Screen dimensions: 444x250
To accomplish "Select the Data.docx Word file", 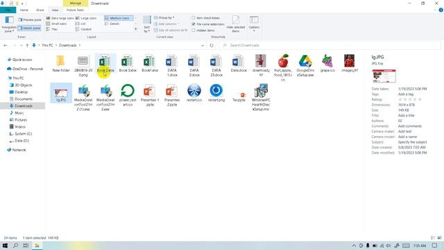I will point(239,63).
